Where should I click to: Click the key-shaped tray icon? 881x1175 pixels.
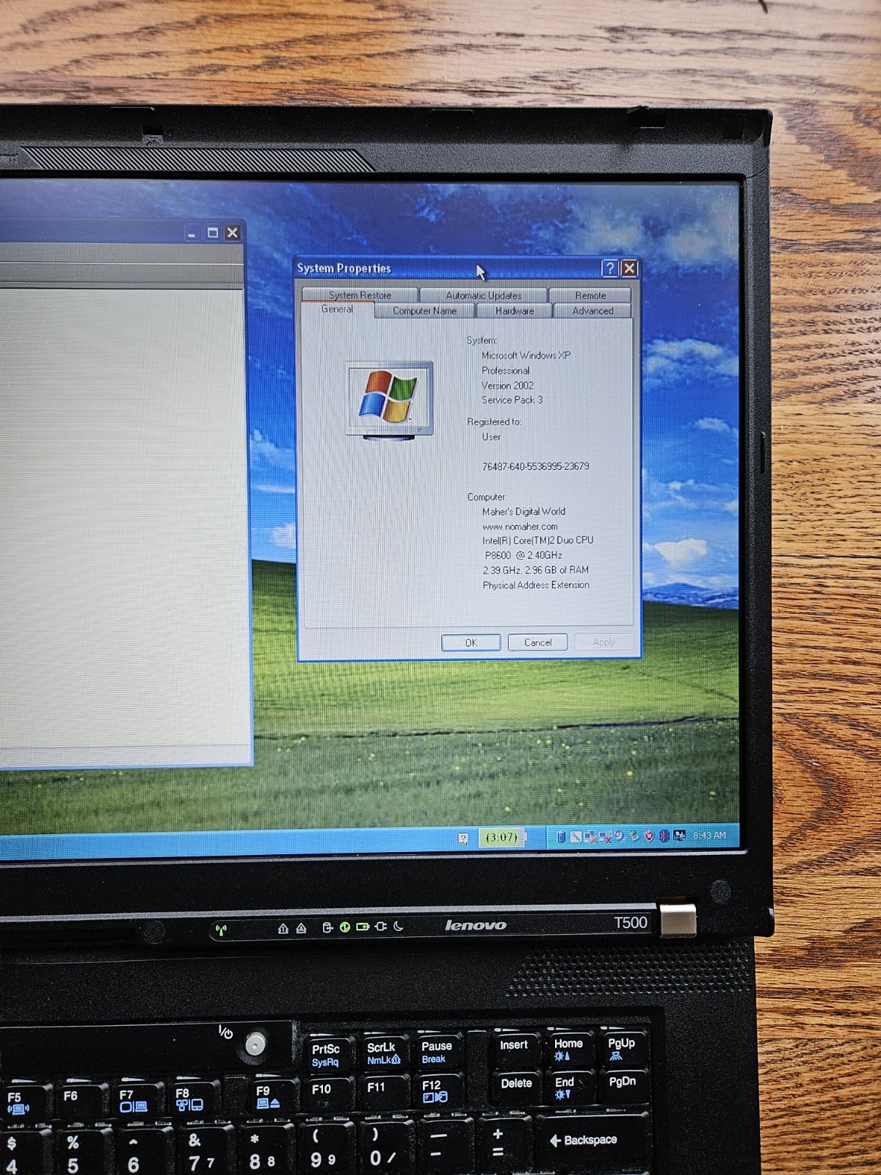[576, 836]
